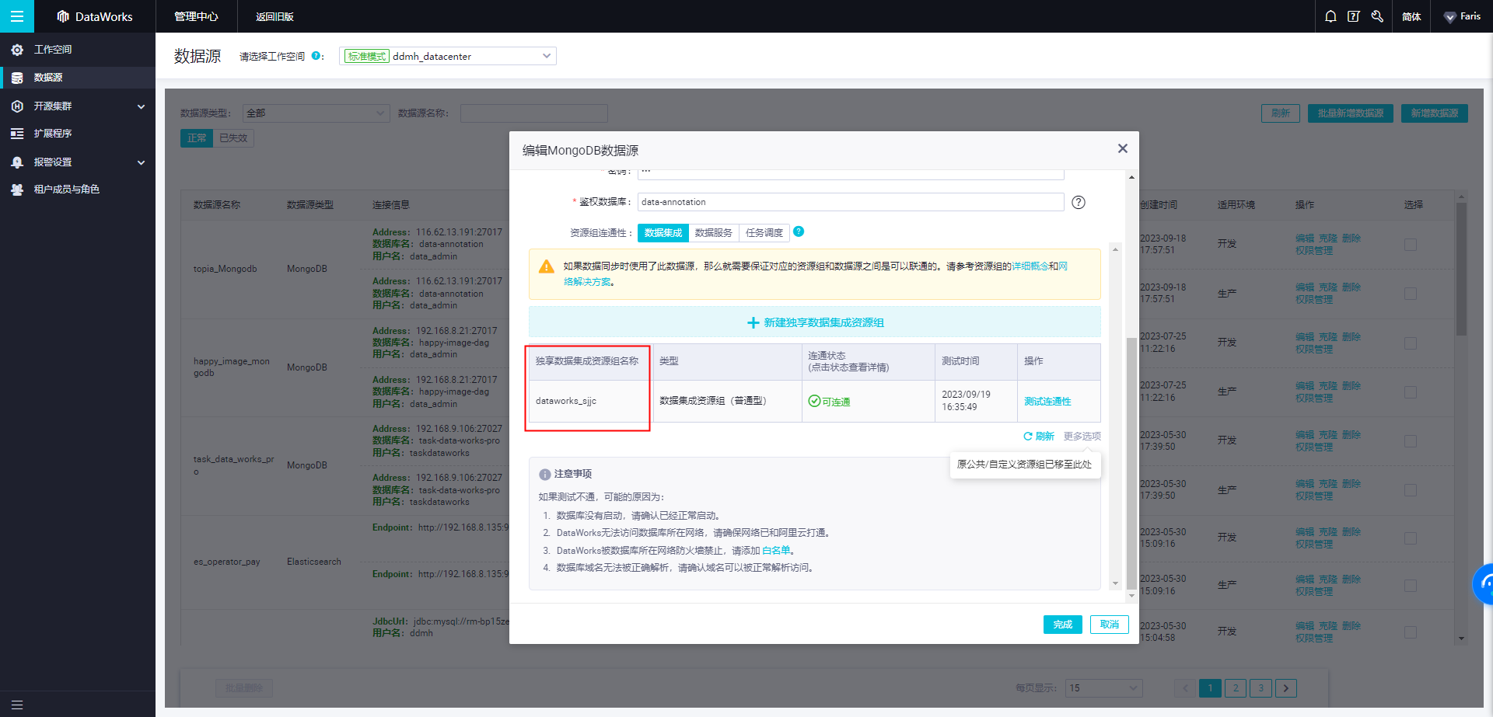This screenshot has height=717, width=1493.
Task: Expand 更多选项 in the dialog
Action: point(1082,437)
